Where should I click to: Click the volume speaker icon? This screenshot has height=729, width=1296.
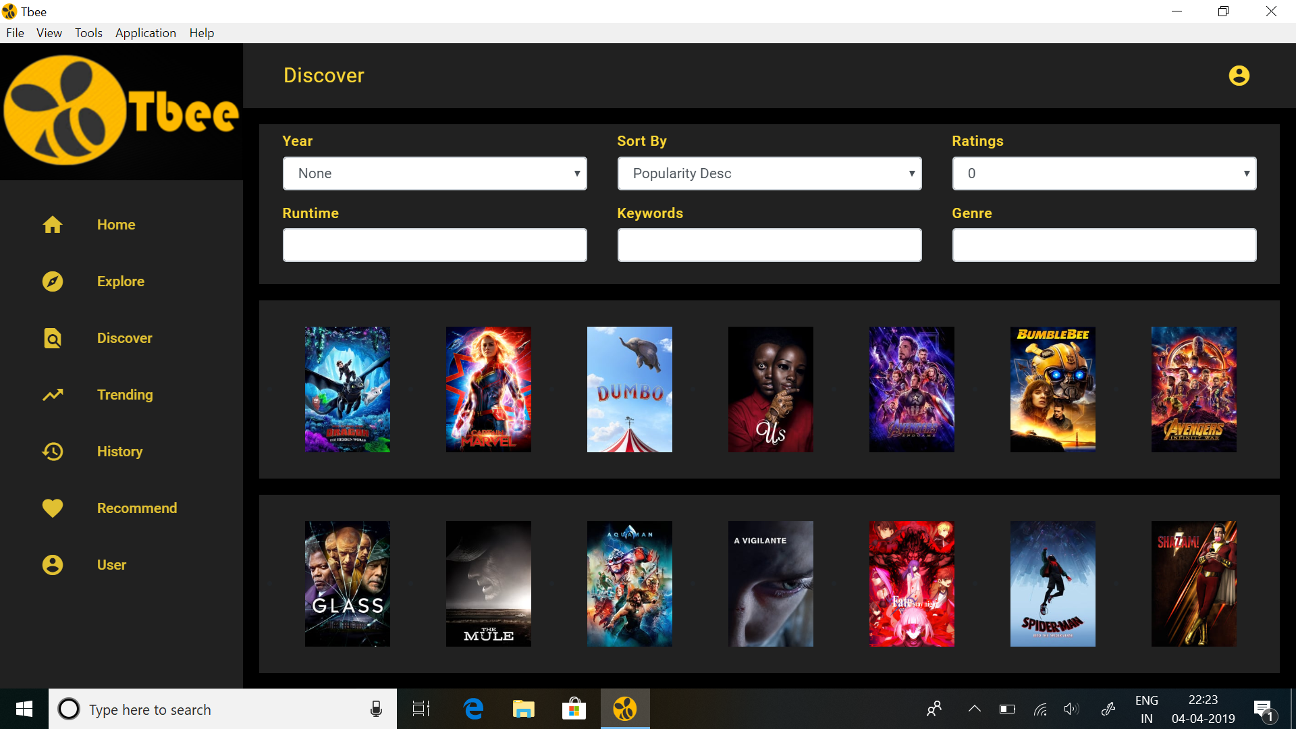pyautogui.click(x=1071, y=709)
